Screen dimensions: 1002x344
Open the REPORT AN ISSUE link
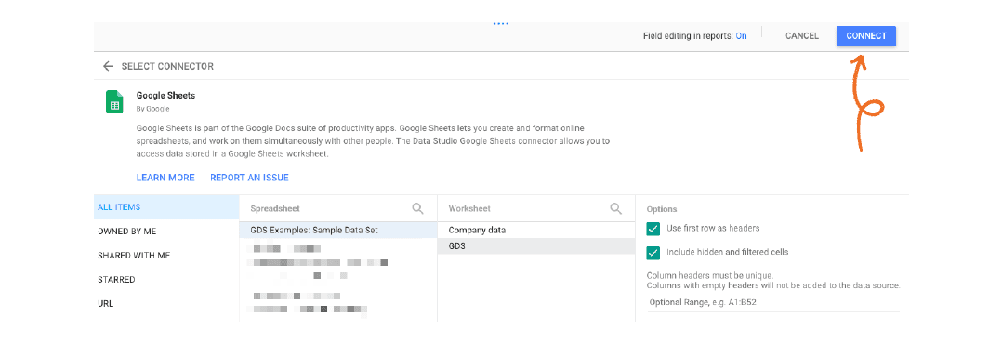(249, 178)
